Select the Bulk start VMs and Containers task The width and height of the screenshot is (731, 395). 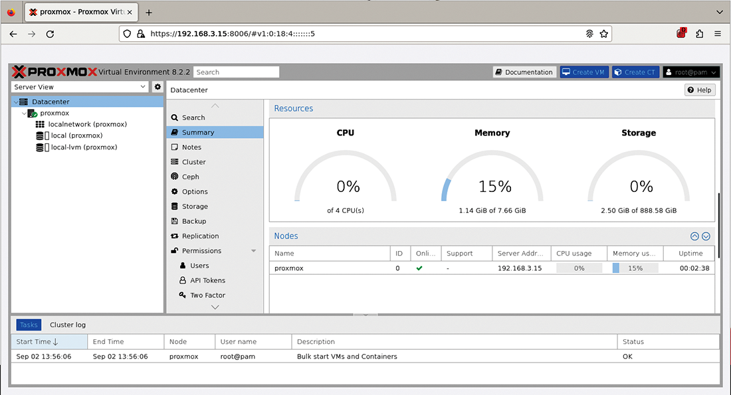coord(365,356)
